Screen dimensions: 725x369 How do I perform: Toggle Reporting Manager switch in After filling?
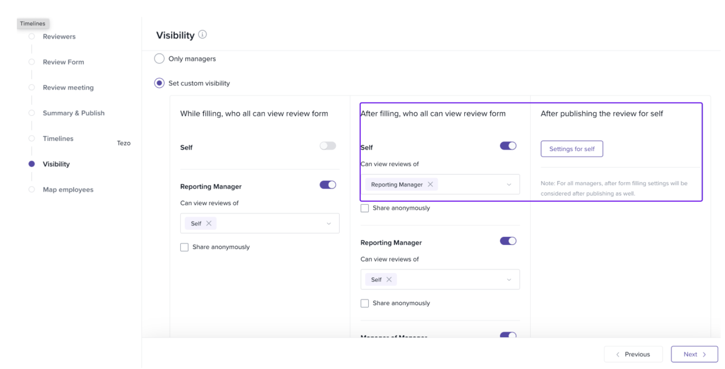point(508,241)
